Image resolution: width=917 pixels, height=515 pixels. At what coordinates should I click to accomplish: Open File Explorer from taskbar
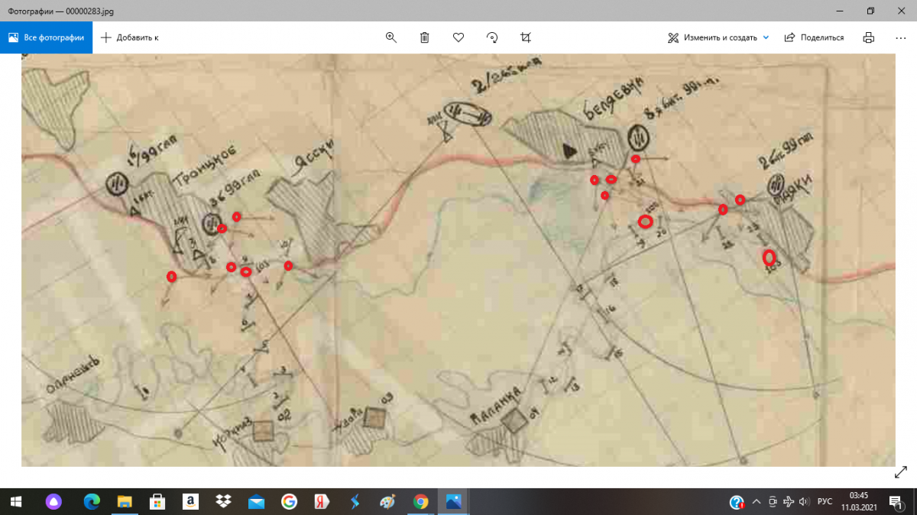pos(124,502)
